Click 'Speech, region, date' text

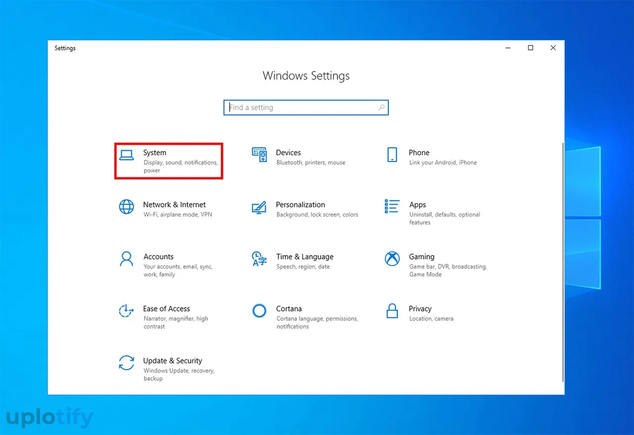tap(303, 266)
